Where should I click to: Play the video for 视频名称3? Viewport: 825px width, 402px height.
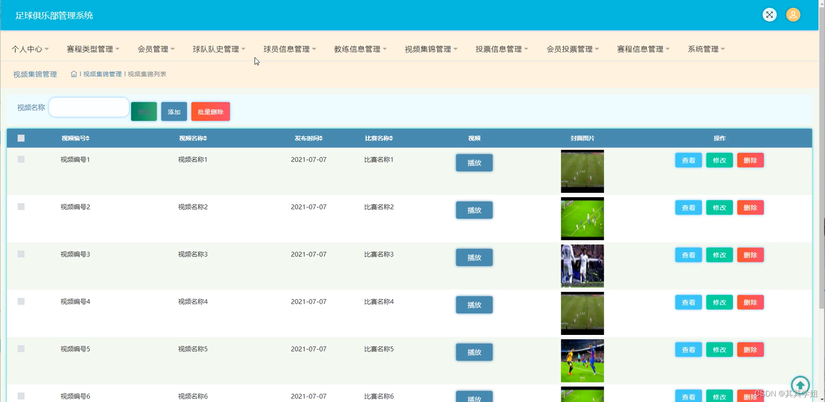[474, 257]
